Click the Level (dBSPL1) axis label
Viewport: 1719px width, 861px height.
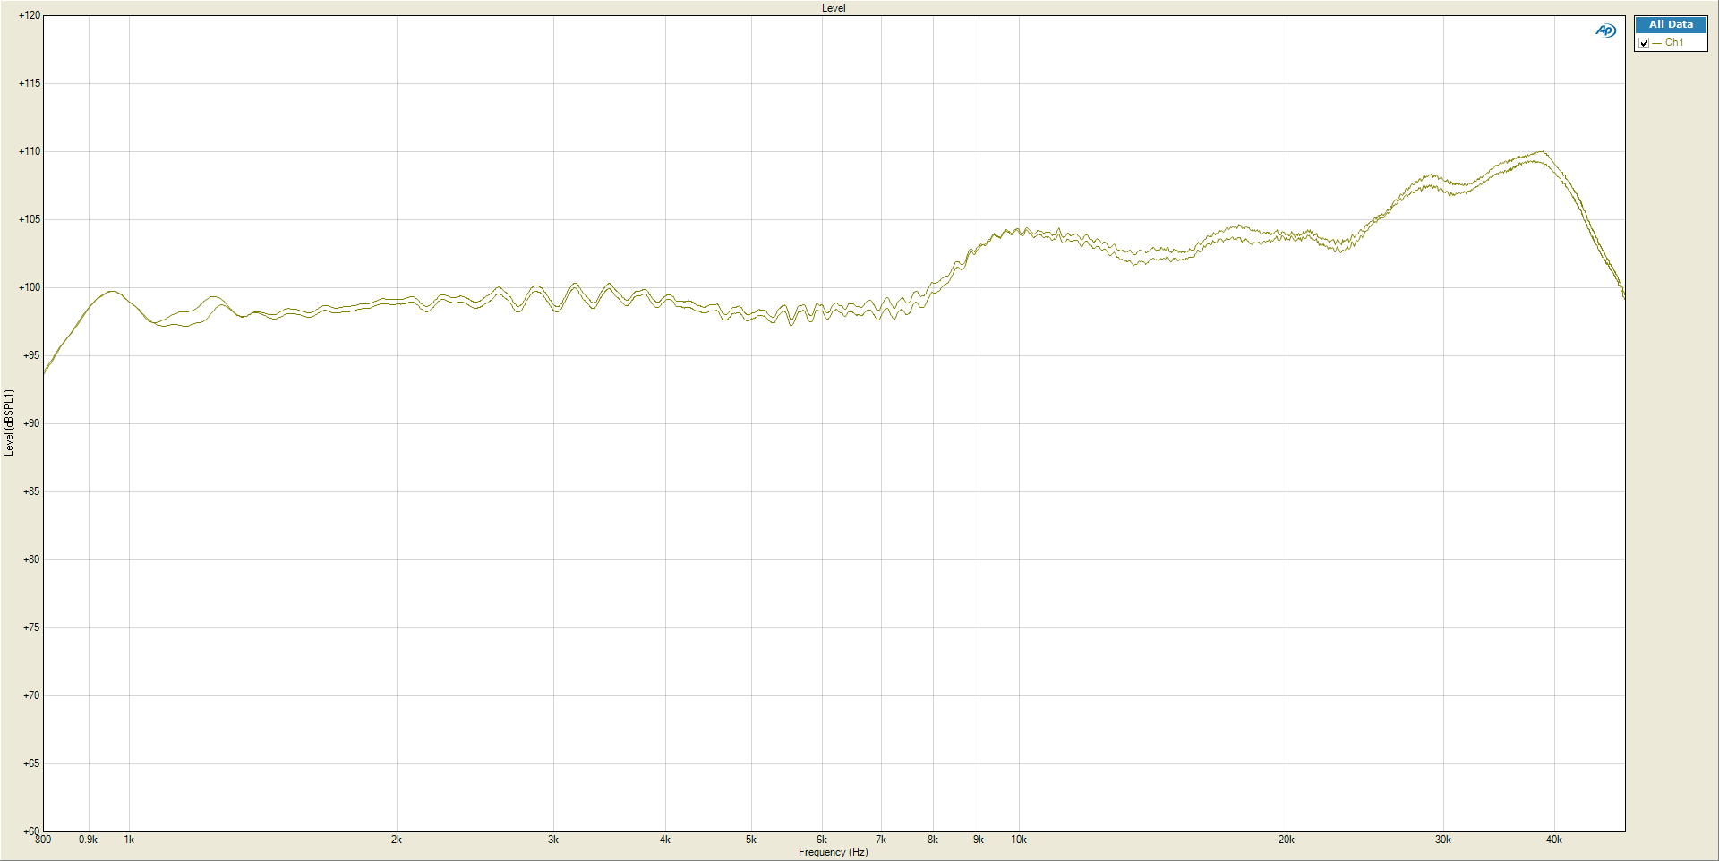(9, 422)
